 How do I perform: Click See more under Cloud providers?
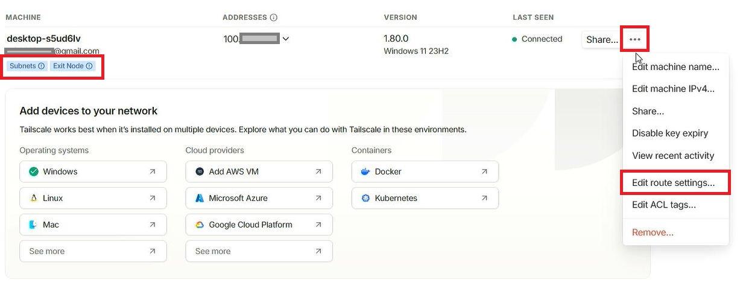(x=259, y=251)
